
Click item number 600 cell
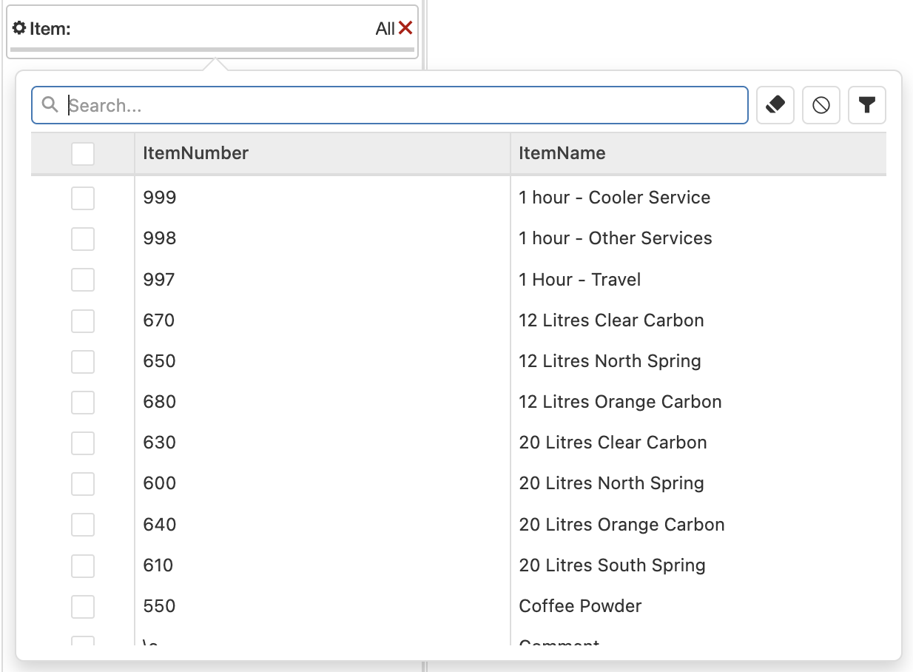160,483
